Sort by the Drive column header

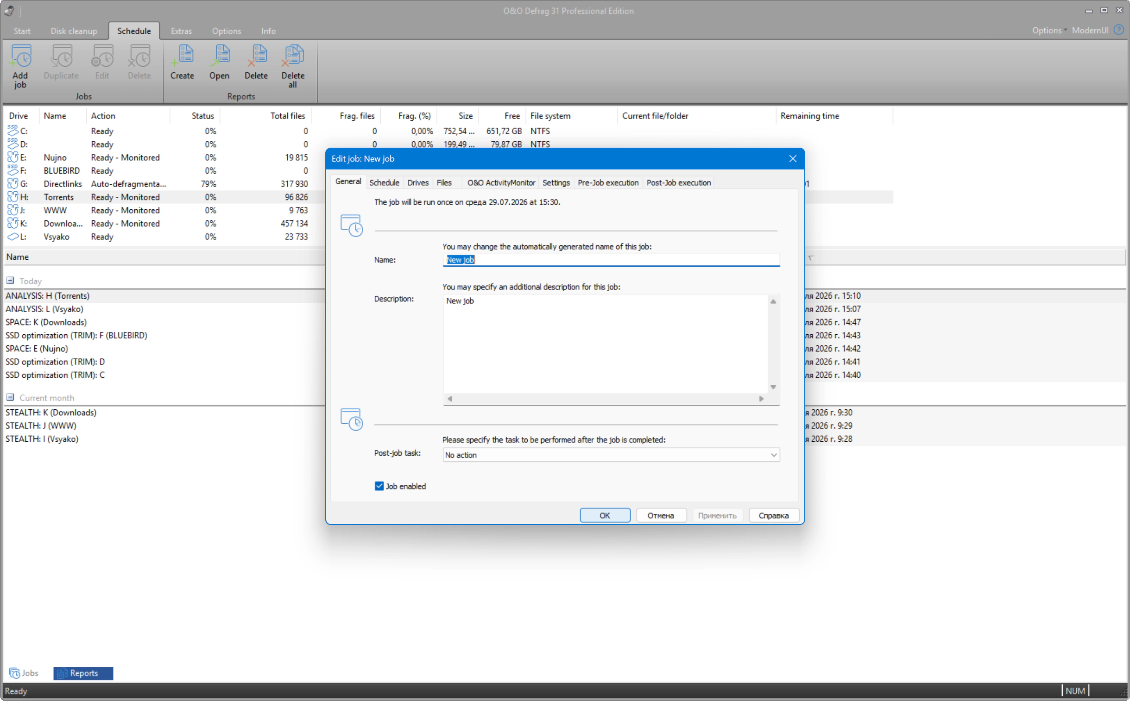pyautogui.click(x=21, y=116)
